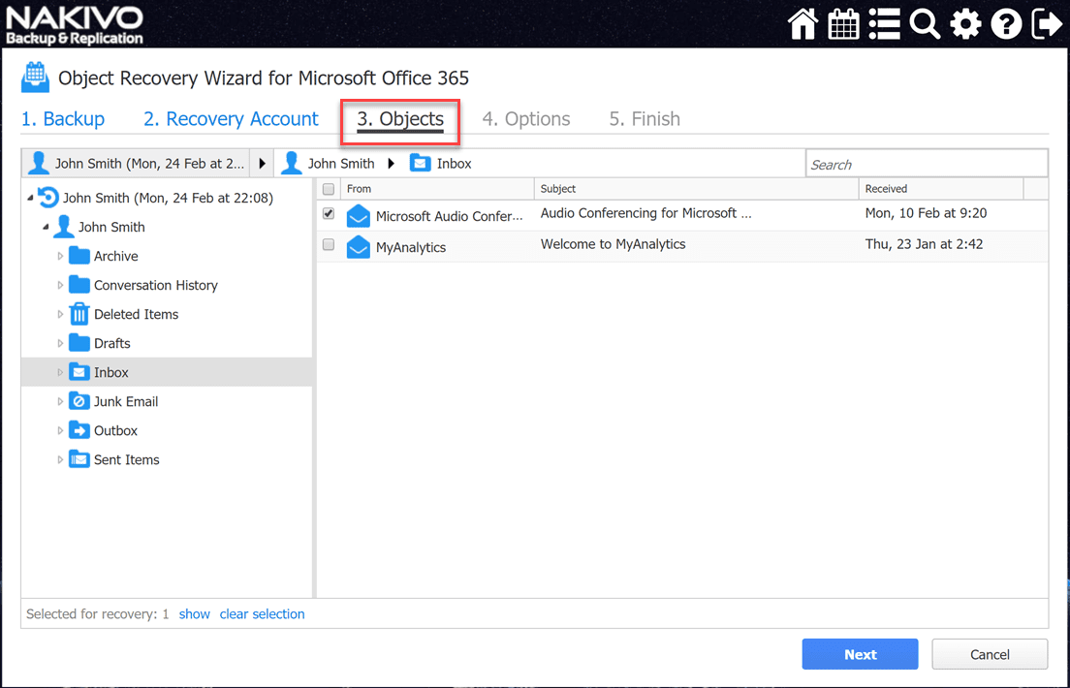This screenshot has height=688, width=1070.
Task: Sort by the Subject column header
Action: coord(696,189)
